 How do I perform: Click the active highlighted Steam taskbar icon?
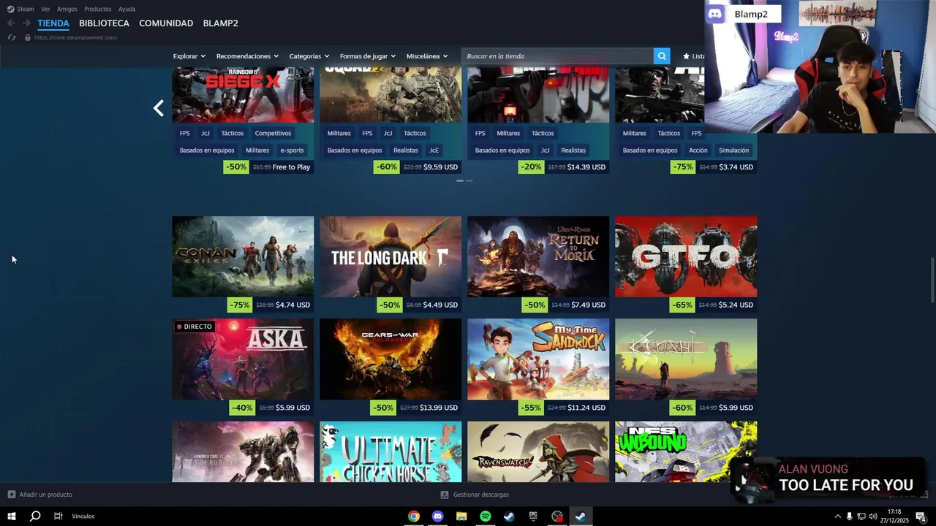coord(581,517)
